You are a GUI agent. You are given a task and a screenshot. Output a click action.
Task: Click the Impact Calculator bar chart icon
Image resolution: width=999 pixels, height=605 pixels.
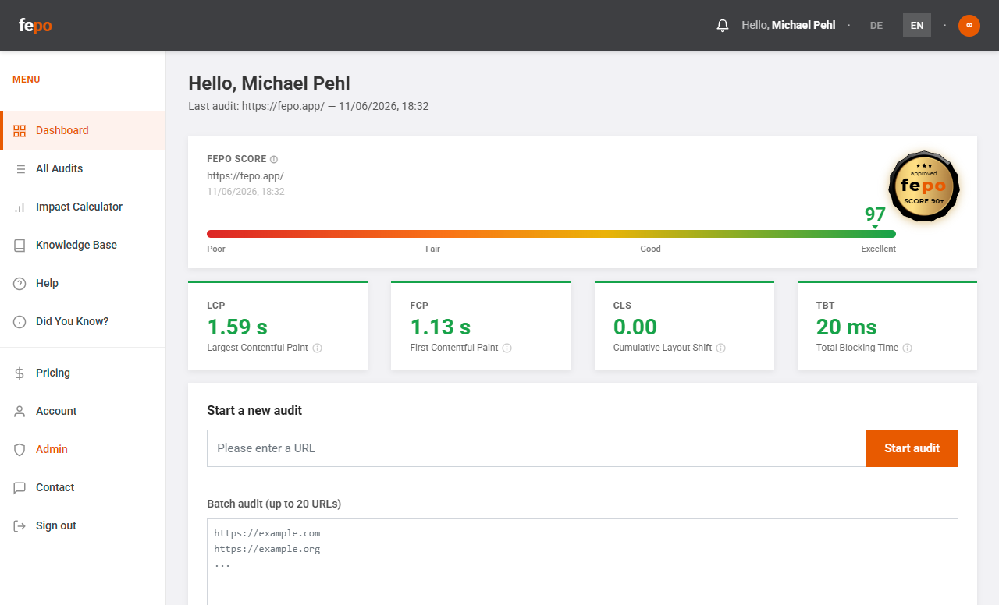(x=20, y=207)
